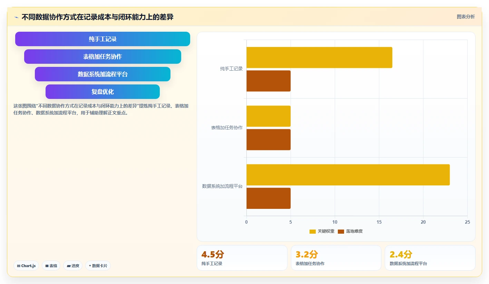
Task: Click the 数据系统加流程平台 y-axis label
Action: (x=222, y=186)
